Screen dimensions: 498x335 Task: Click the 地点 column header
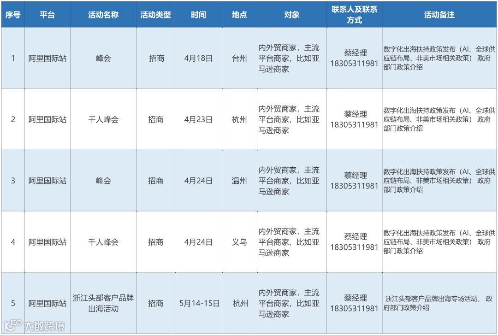click(x=239, y=15)
